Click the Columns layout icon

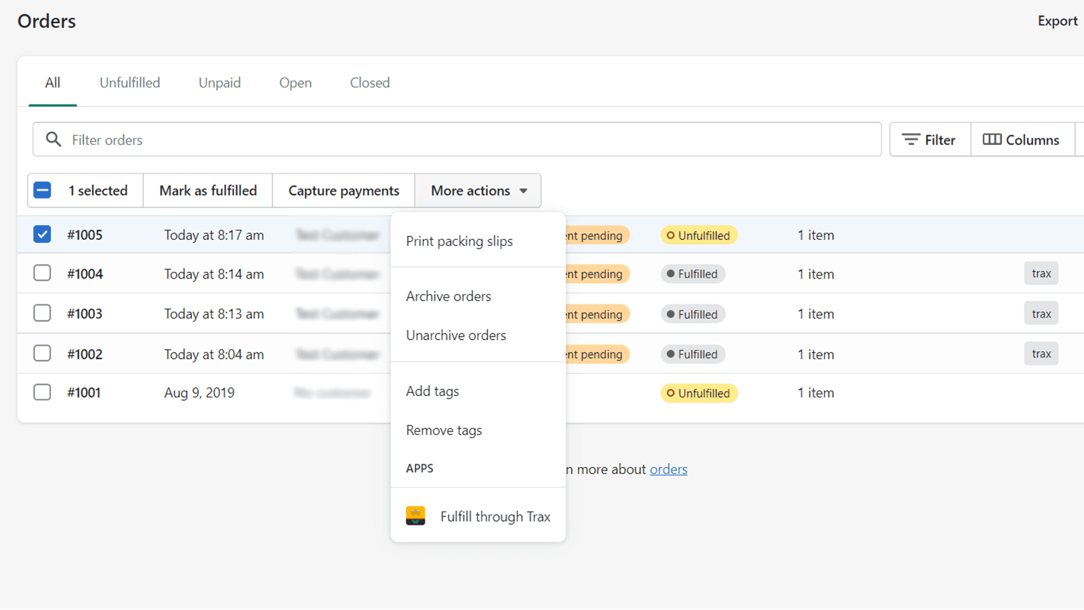click(x=992, y=140)
